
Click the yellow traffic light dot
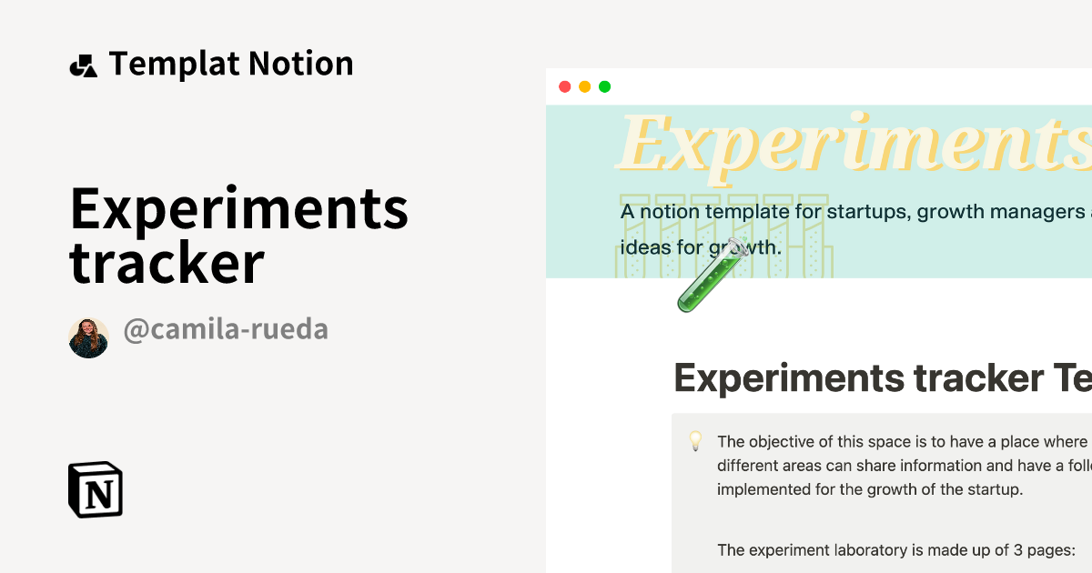click(585, 86)
